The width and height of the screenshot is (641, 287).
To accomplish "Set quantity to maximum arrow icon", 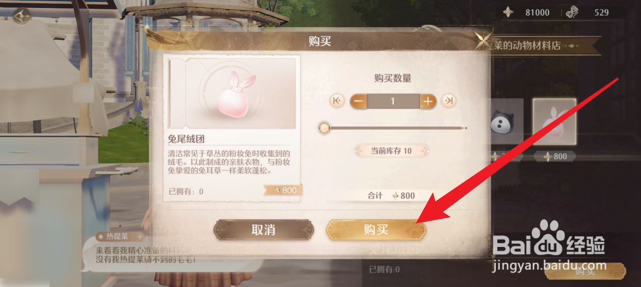I will [x=449, y=101].
